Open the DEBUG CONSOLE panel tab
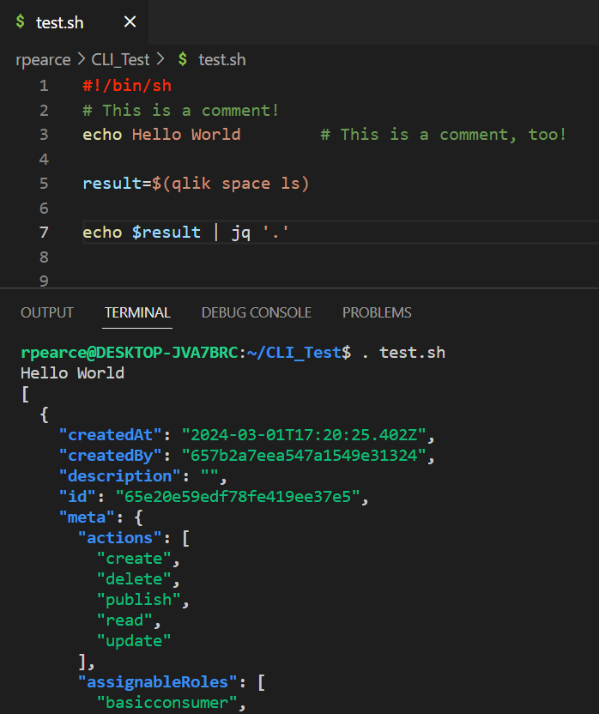This screenshot has height=714, width=599. pos(256,312)
